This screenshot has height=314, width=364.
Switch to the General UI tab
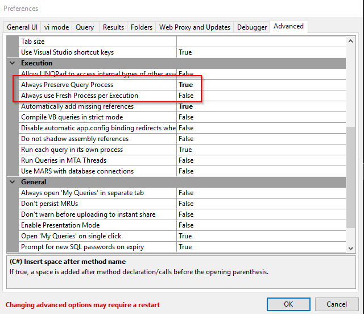[23, 27]
